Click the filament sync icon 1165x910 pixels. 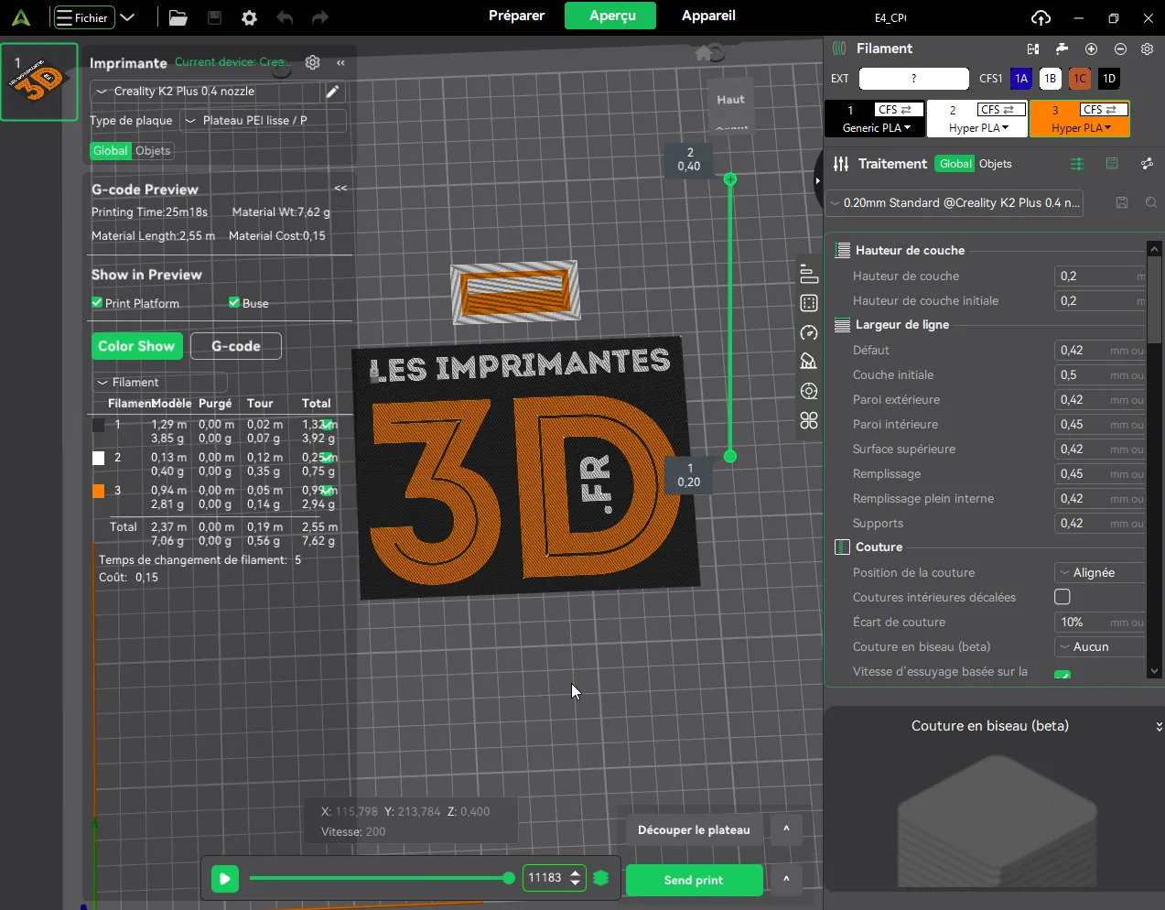1033,49
